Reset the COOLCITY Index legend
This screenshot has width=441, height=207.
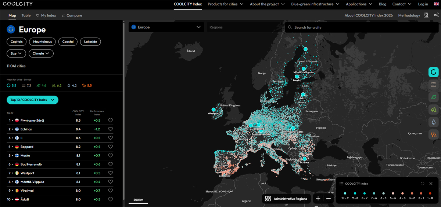(x=423, y=184)
